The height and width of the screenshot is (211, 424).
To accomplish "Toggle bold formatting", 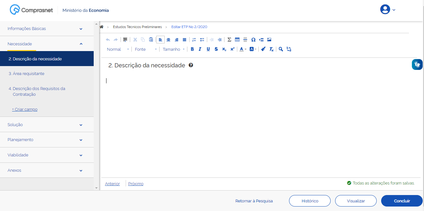I will [192, 49].
